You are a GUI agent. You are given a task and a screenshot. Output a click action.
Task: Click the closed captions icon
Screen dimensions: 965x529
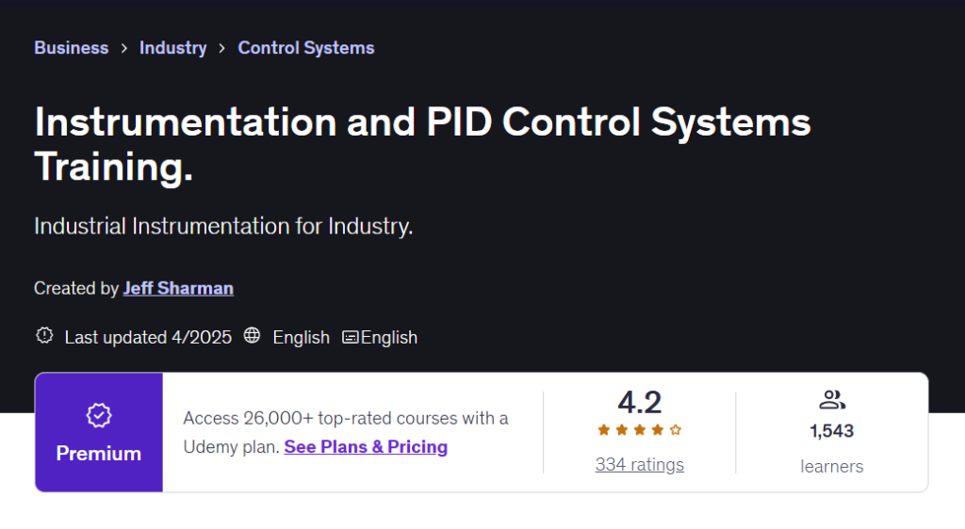click(x=351, y=337)
